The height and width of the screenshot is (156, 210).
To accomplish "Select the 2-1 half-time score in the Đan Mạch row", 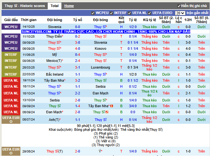I will click(x=188, y=93).
